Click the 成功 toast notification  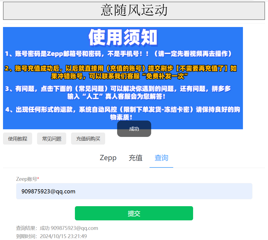pyautogui.click(x=134, y=129)
